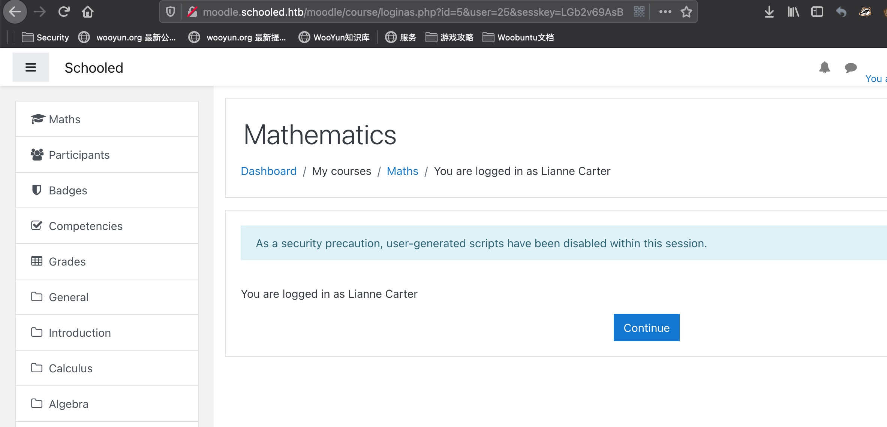The width and height of the screenshot is (887, 427).
Task: Toggle the sidebar view icon
Action: [x=817, y=12]
